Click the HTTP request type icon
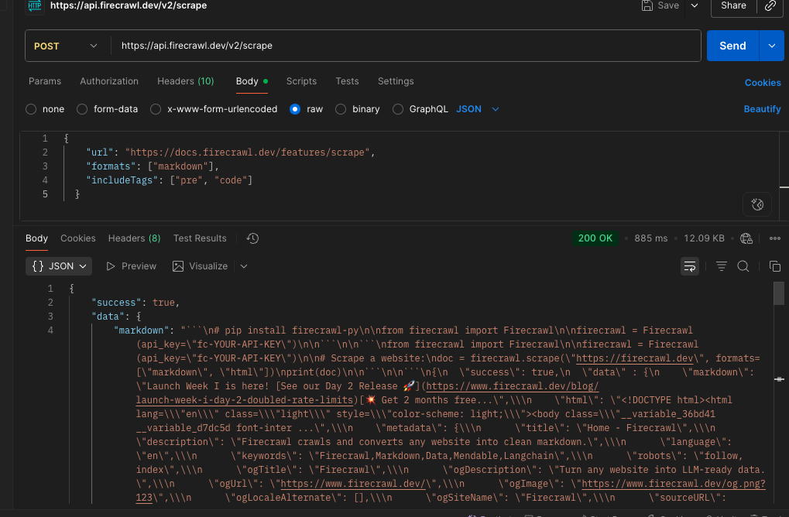The height and width of the screenshot is (517, 789). pyautogui.click(x=35, y=5)
